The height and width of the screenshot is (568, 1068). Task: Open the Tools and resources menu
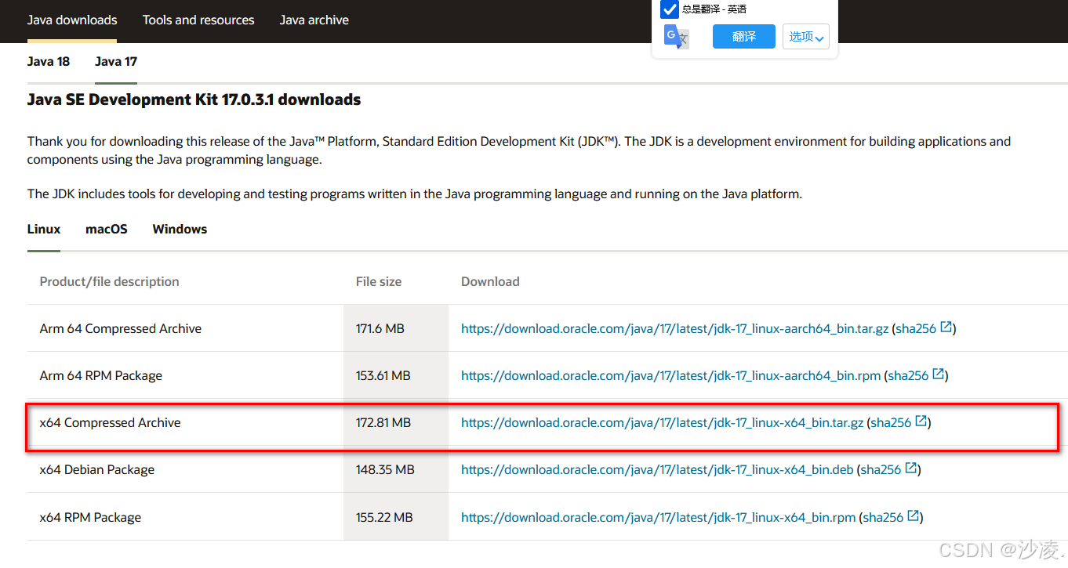[198, 20]
